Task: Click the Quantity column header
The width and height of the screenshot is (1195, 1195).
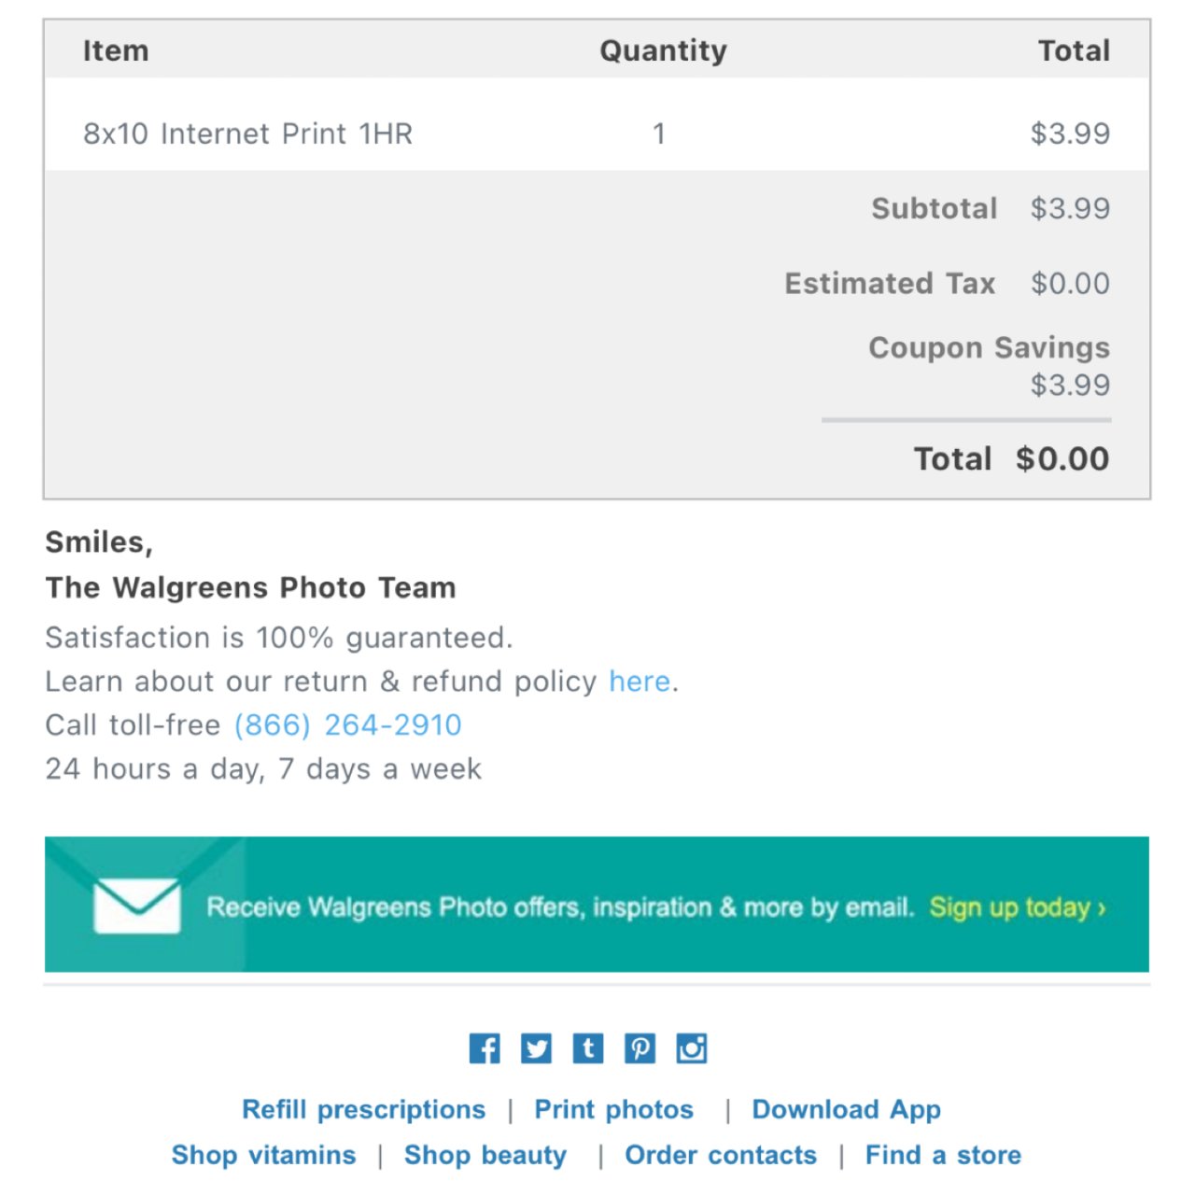Action: (663, 50)
